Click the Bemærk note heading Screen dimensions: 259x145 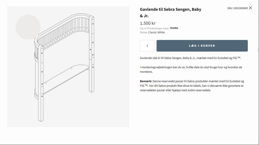tap(146, 81)
